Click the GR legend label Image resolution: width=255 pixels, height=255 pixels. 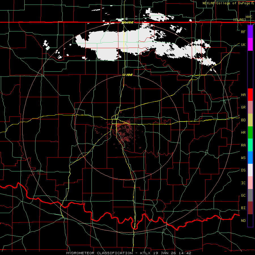[x=243, y=107]
